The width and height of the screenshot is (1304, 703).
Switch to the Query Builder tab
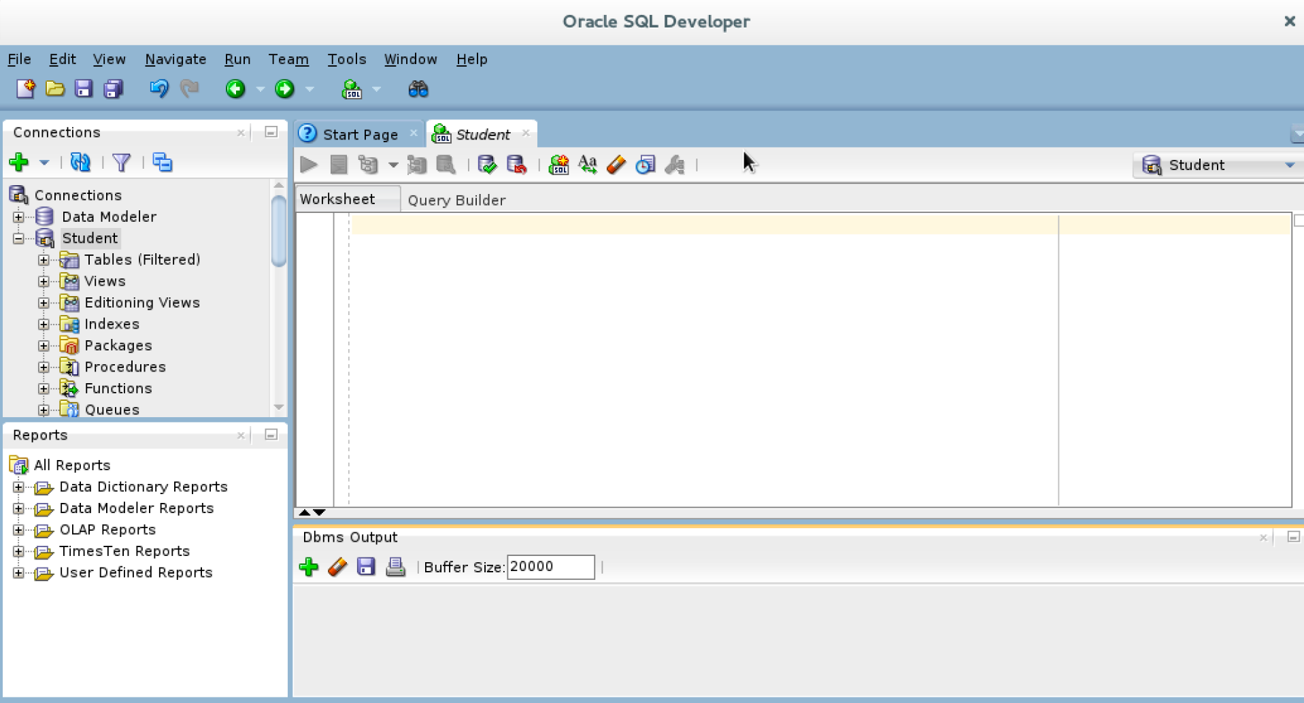click(x=456, y=200)
